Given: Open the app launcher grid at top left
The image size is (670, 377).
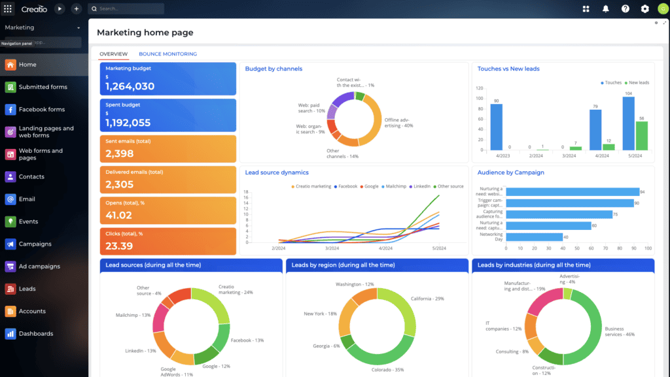Looking at the screenshot, I should 8,8.
